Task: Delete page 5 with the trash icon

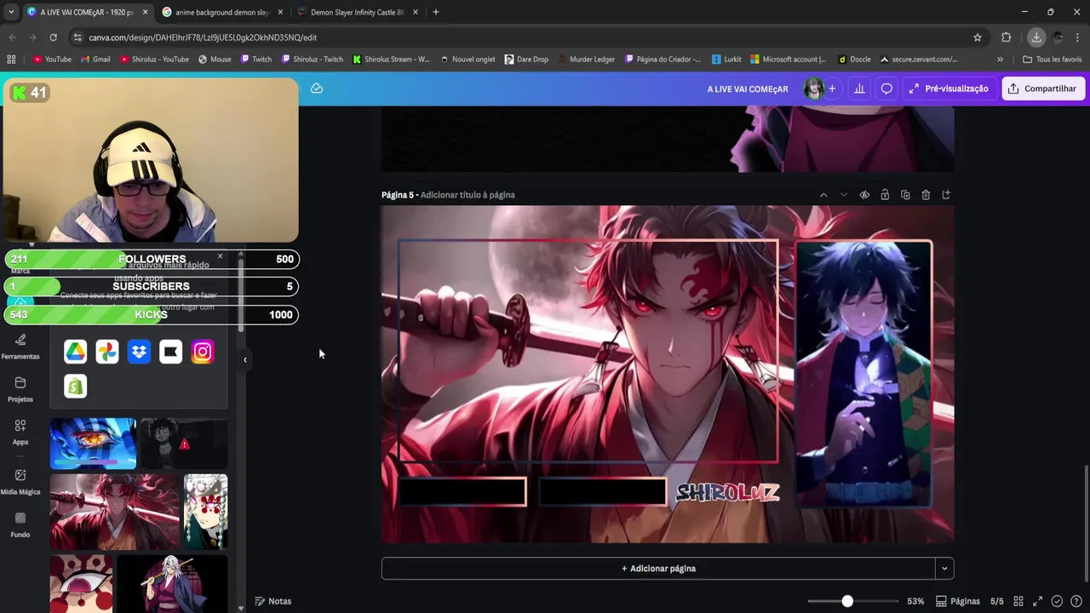Action: pyautogui.click(x=926, y=195)
